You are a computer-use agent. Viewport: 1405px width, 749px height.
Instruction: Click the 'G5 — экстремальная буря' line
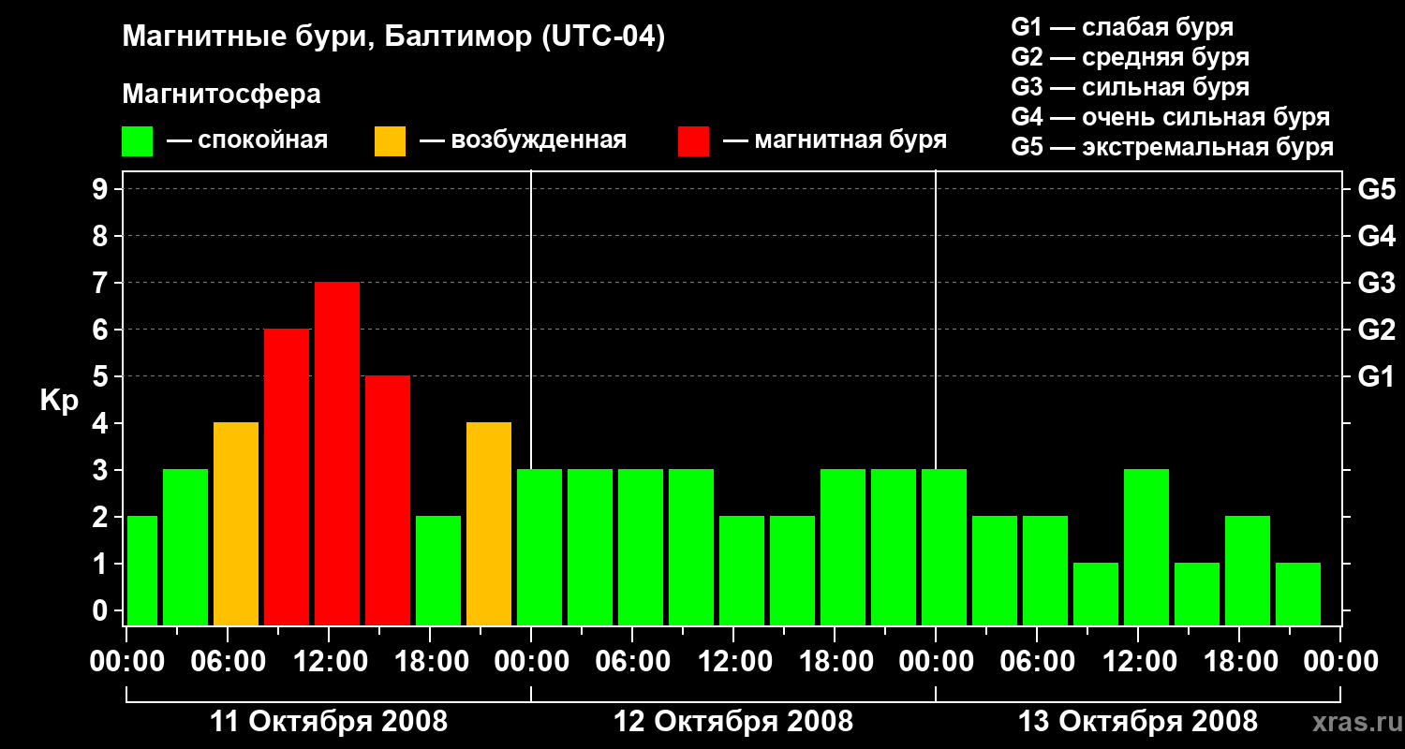[1173, 147]
